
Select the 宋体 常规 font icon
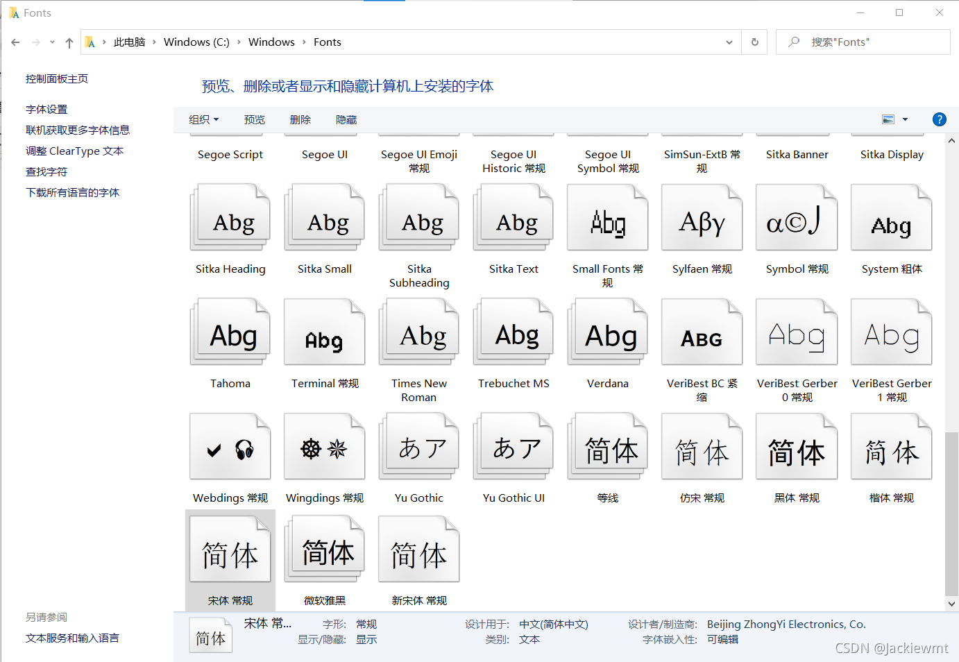(230, 549)
